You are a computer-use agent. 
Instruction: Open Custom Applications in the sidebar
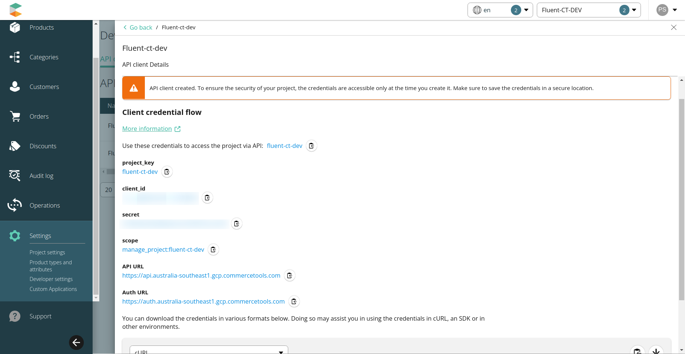[53, 289]
